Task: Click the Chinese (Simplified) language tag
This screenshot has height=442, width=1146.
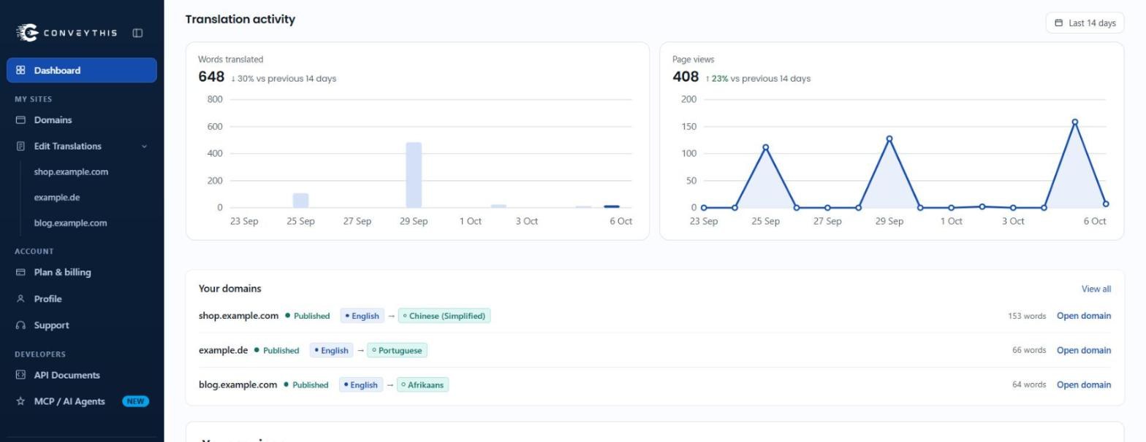Action: click(x=444, y=316)
